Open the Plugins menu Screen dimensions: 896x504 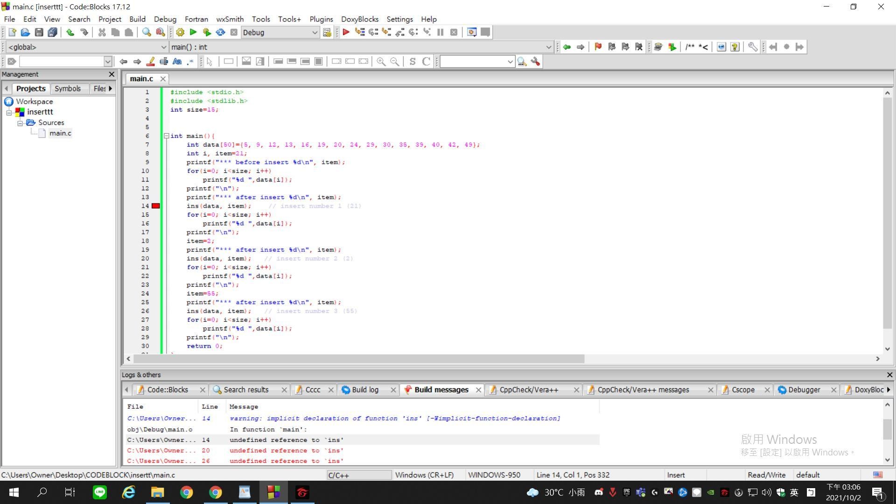pyautogui.click(x=321, y=19)
